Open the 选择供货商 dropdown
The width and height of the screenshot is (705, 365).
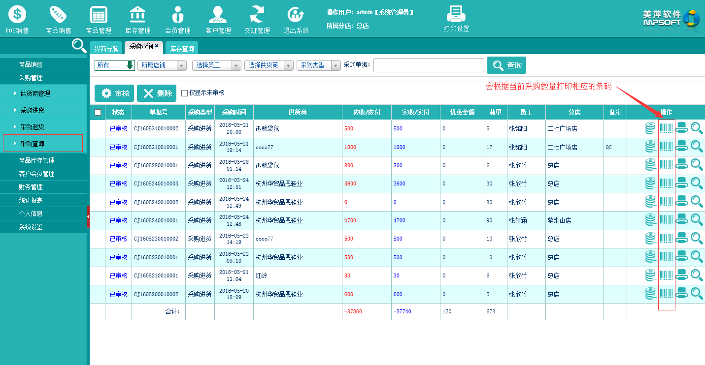pyautogui.click(x=269, y=65)
